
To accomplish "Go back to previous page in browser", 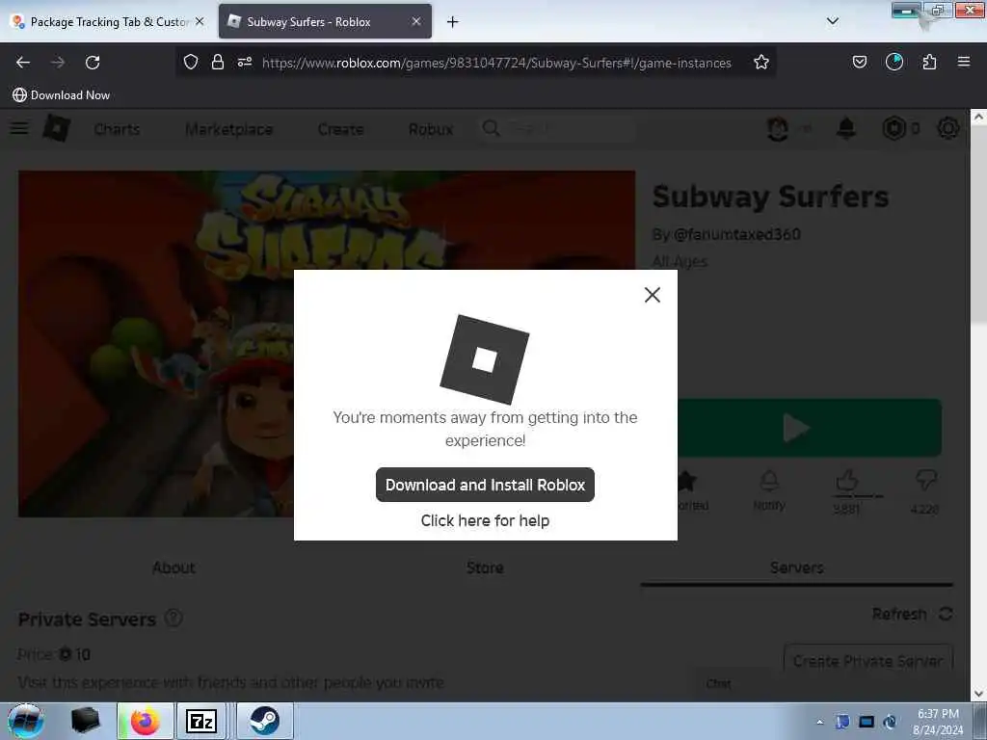I will coord(23,63).
